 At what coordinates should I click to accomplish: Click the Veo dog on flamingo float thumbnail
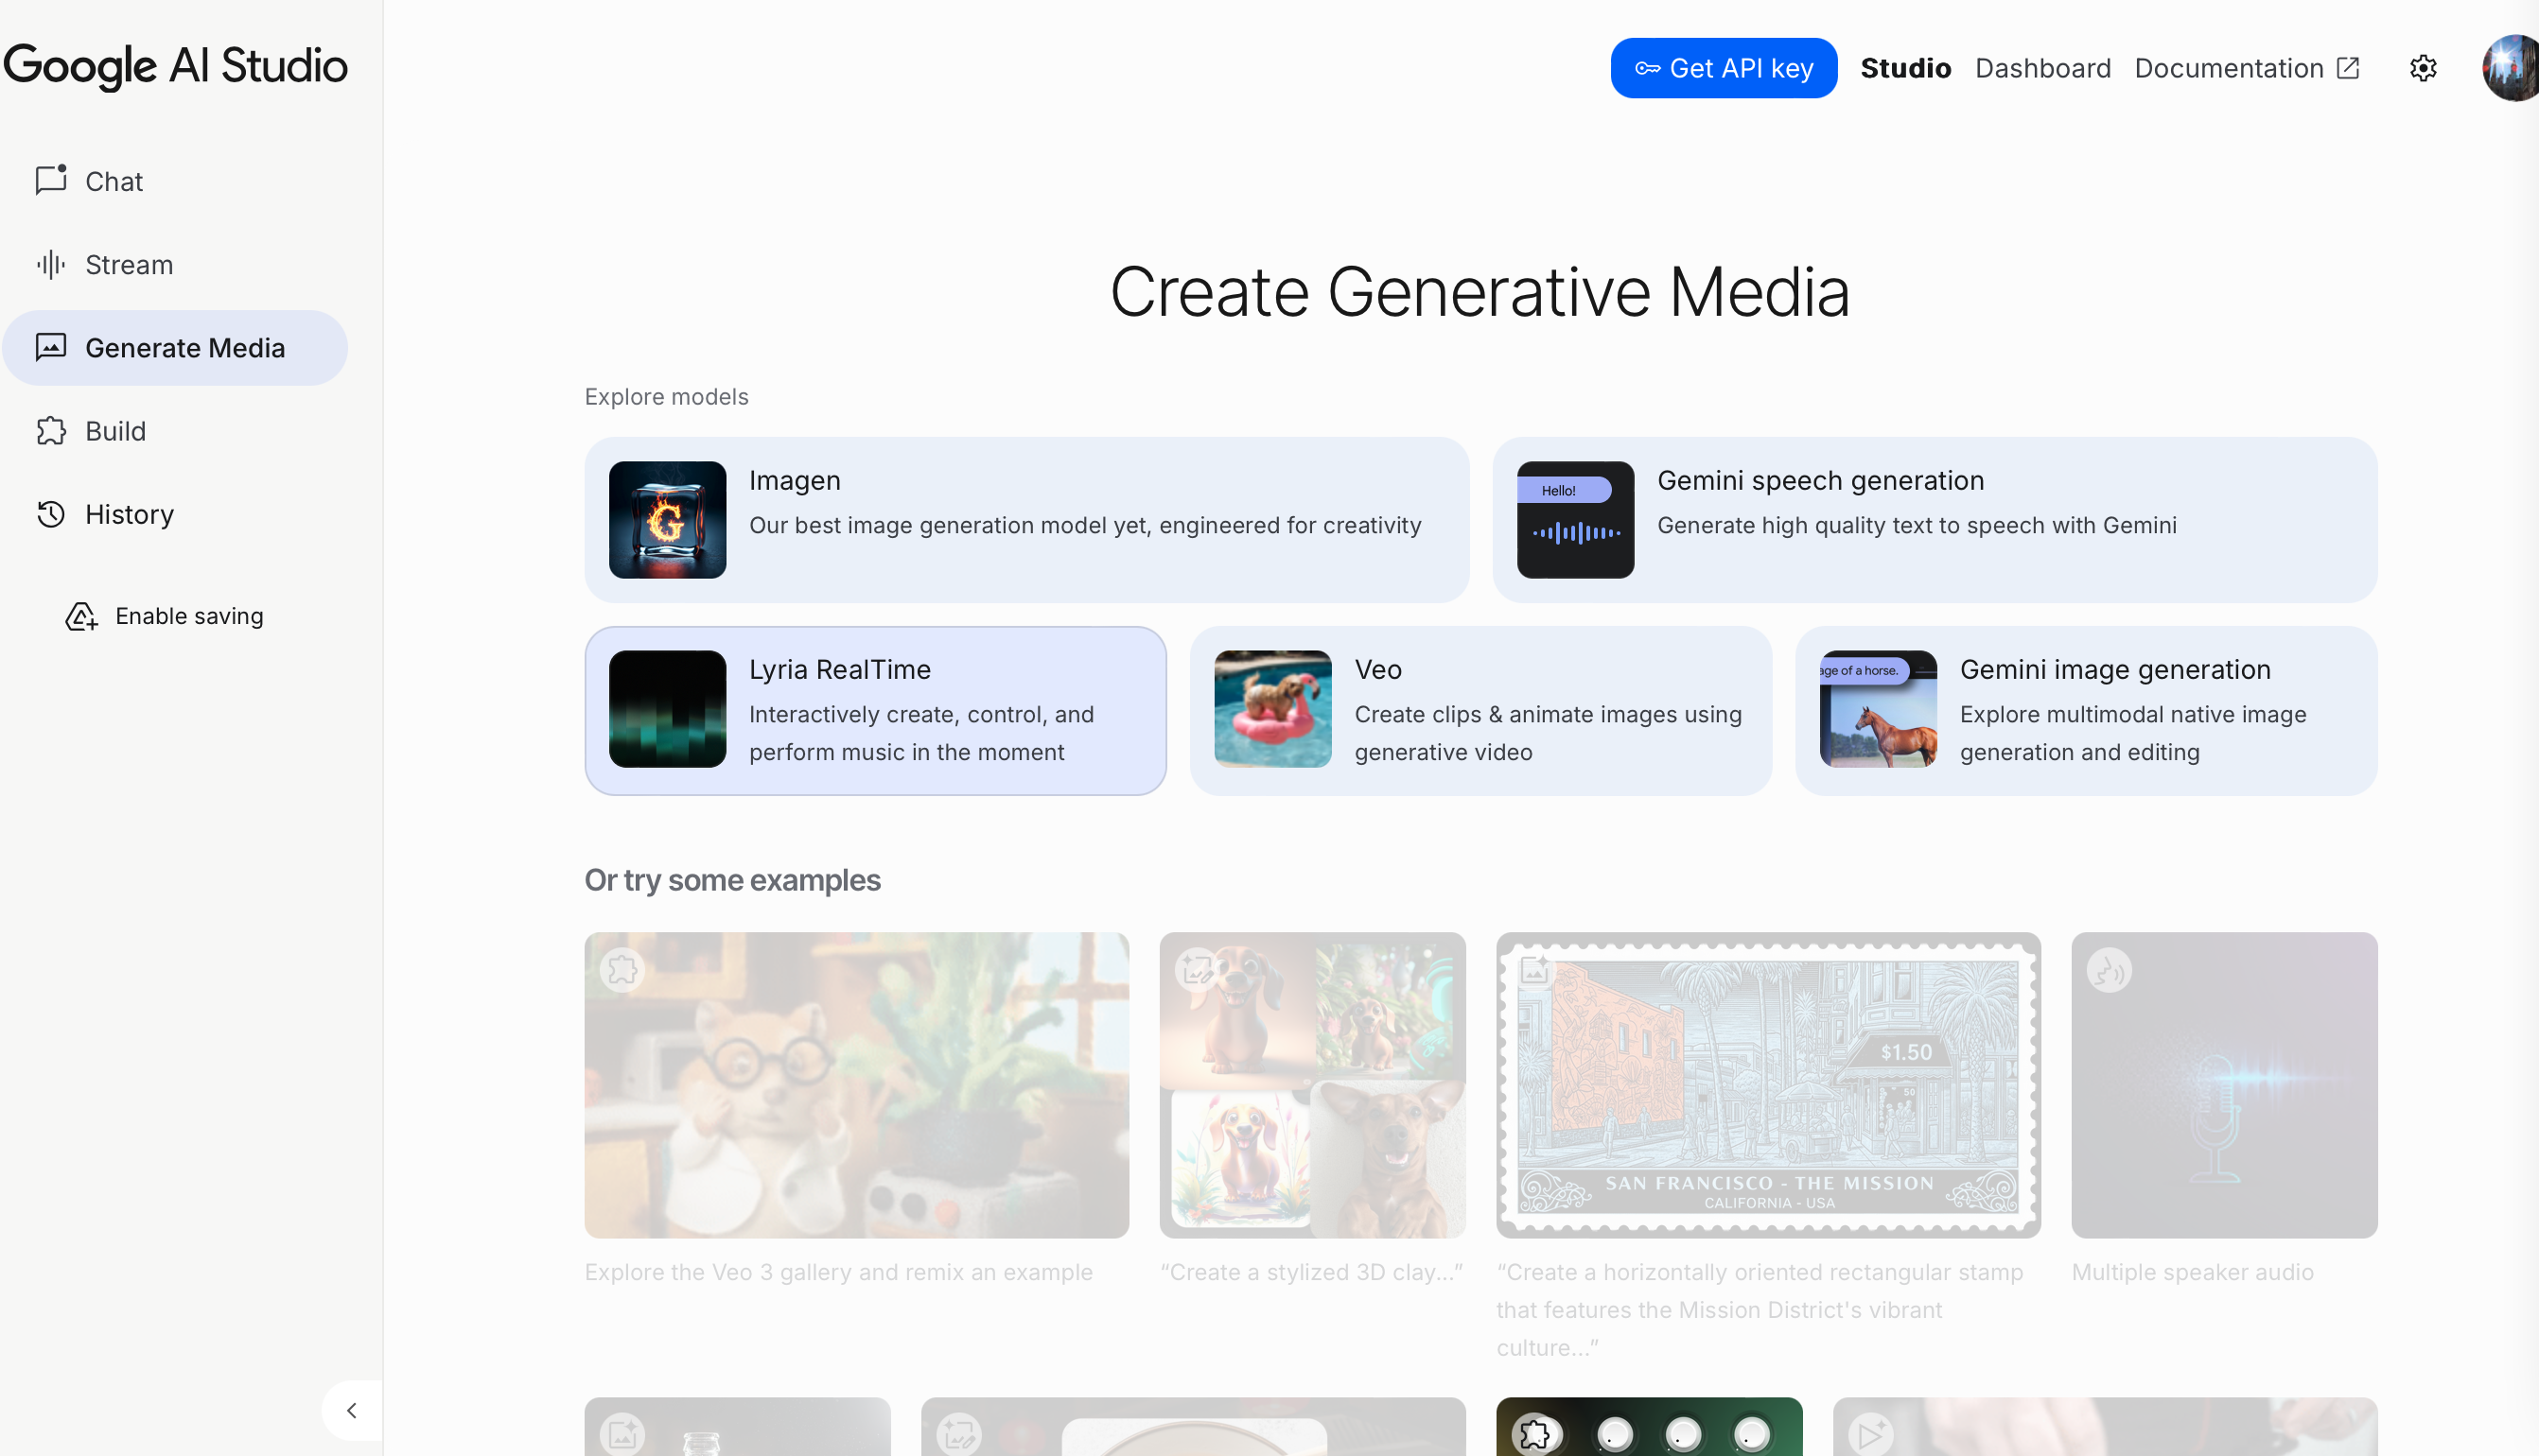click(x=1272, y=709)
